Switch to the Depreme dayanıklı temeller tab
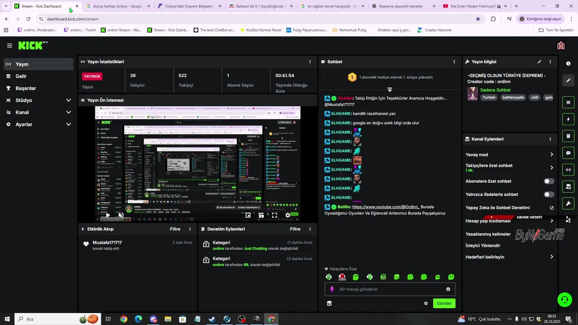 pos(404,6)
